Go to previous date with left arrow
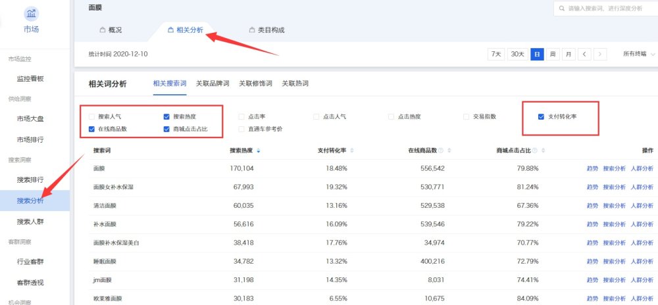This screenshot has width=658, height=305. 584,54
